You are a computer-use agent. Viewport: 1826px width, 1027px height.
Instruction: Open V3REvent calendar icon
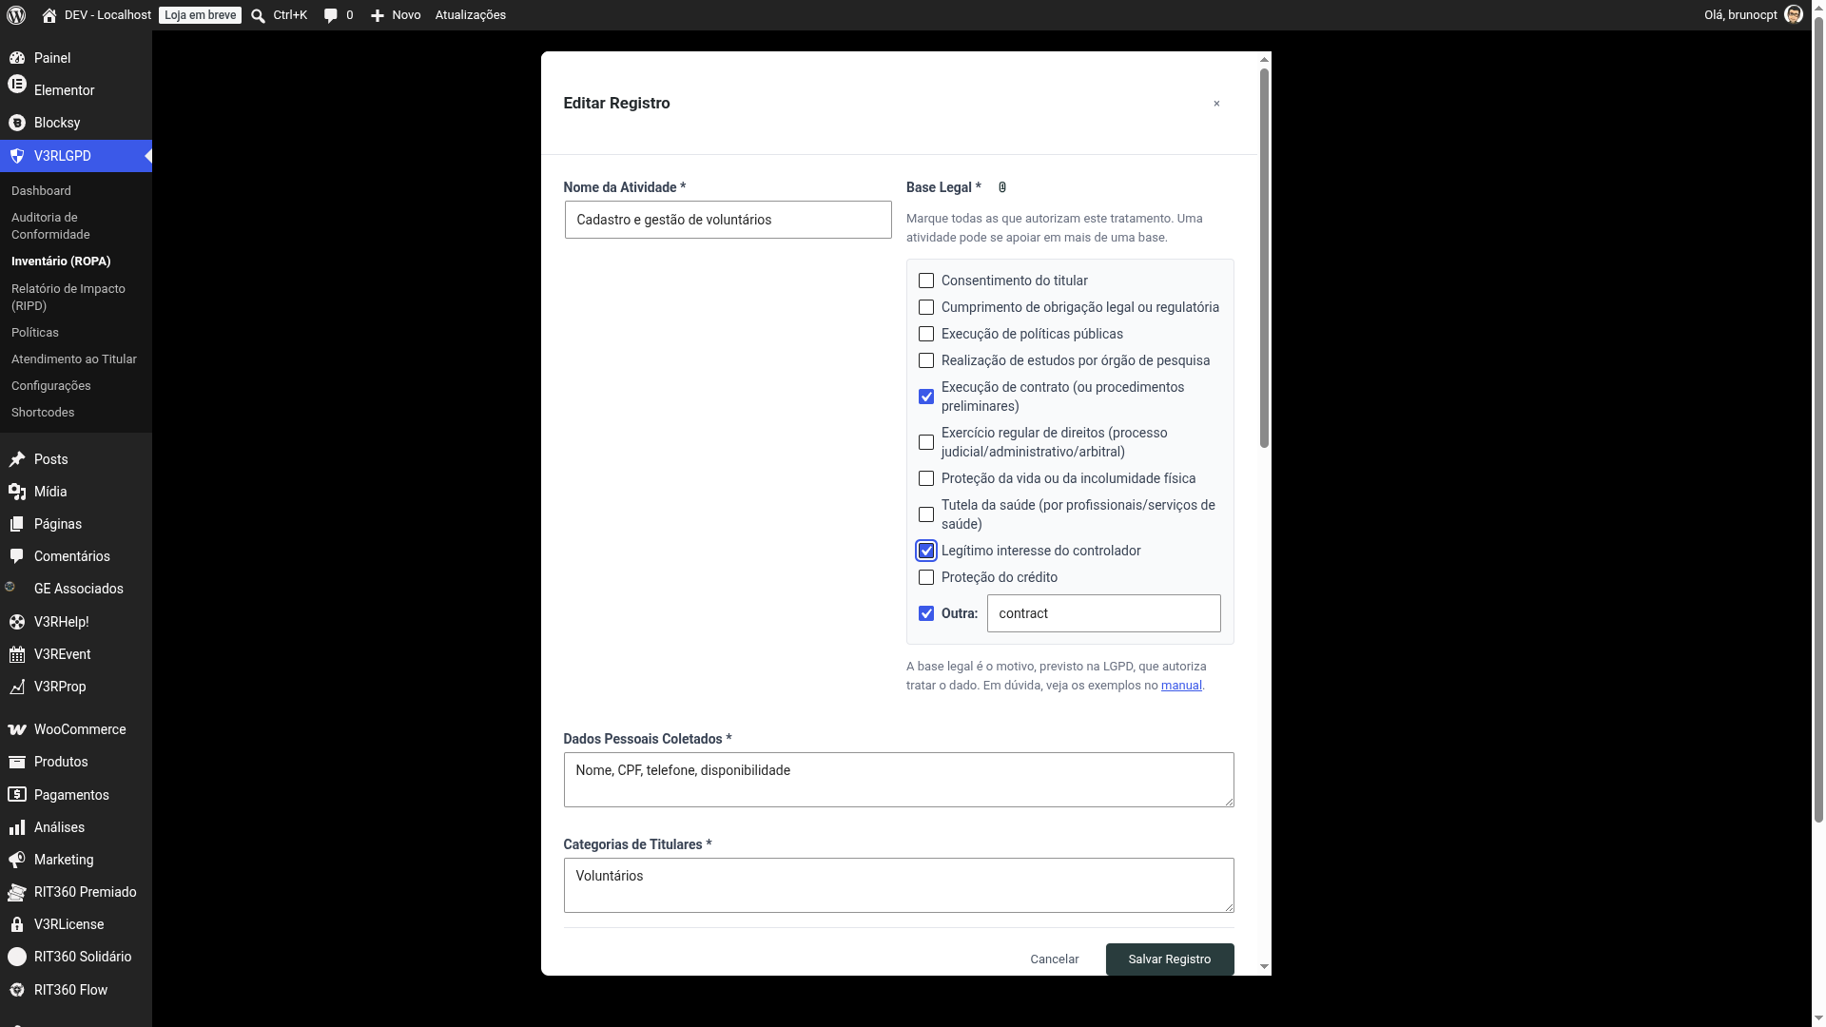tap(17, 654)
